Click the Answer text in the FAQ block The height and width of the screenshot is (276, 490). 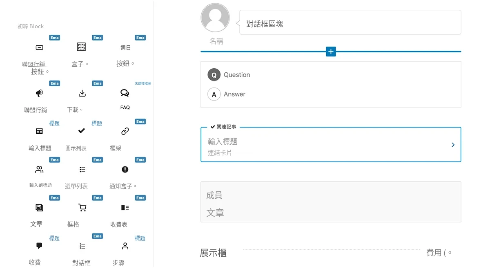pos(234,94)
